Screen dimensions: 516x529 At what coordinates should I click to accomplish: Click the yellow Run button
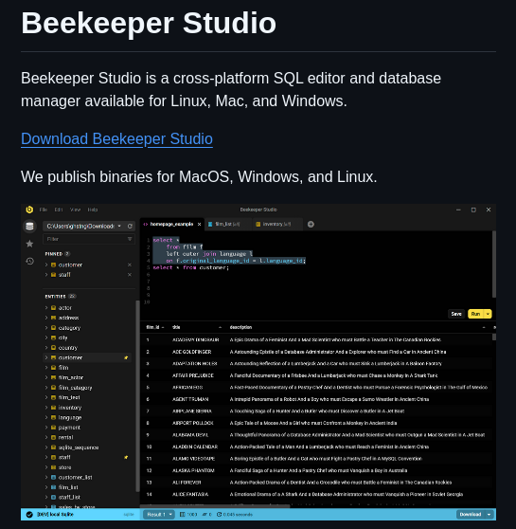[x=475, y=314]
